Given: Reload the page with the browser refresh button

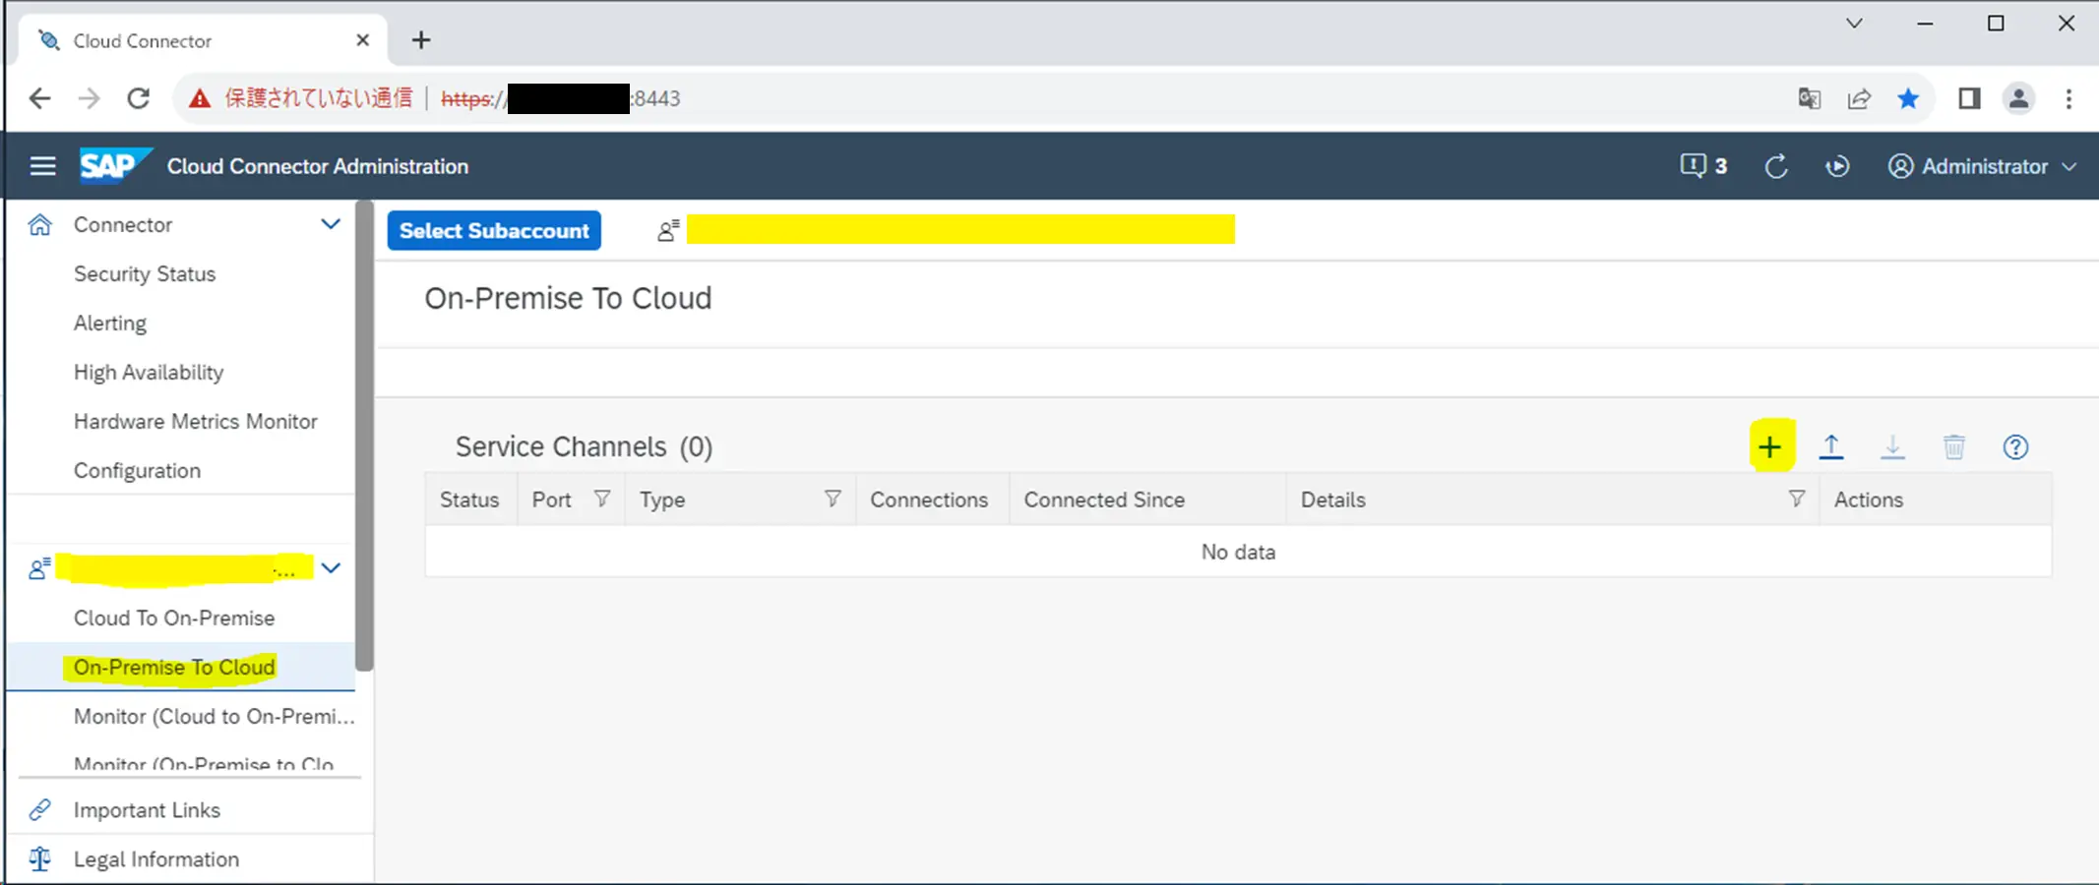Looking at the screenshot, I should point(139,98).
